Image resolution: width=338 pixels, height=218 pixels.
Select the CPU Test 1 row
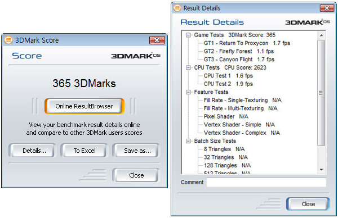click(228, 76)
